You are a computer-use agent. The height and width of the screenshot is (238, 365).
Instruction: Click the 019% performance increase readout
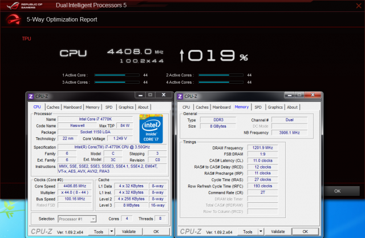coord(214,56)
